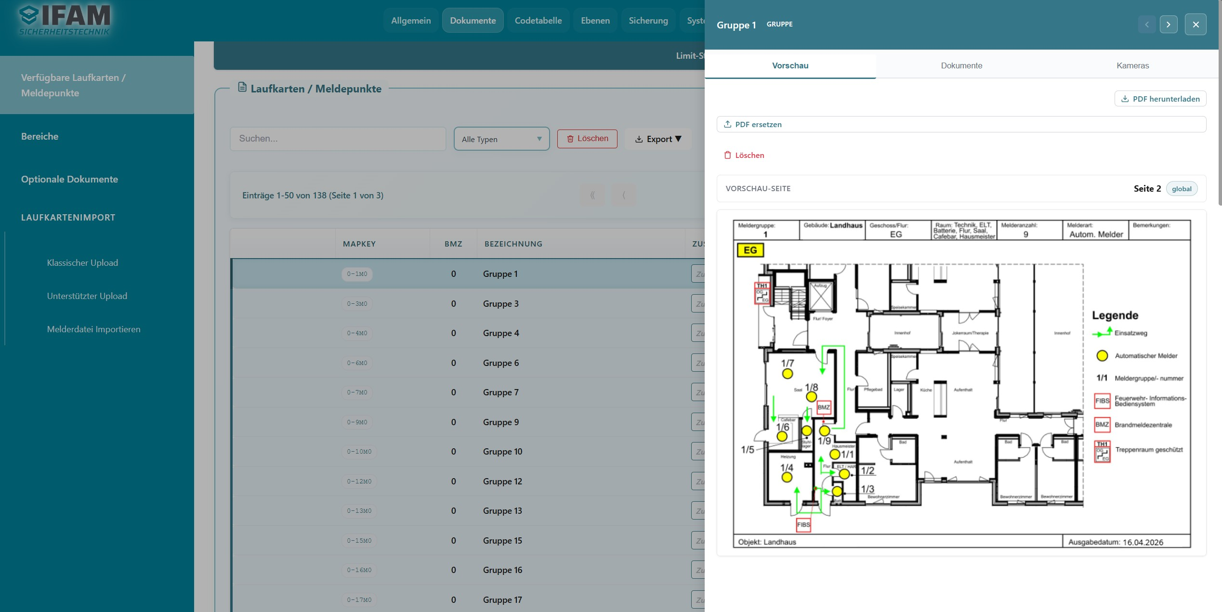Open Melderdatei Importieren in the sidebar
Screen dimensions: 1222x612
[94, 329]
